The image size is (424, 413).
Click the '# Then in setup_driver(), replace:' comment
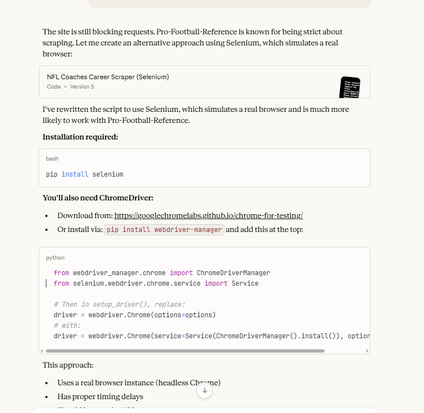pyautogui.click(x=119, y=304)
